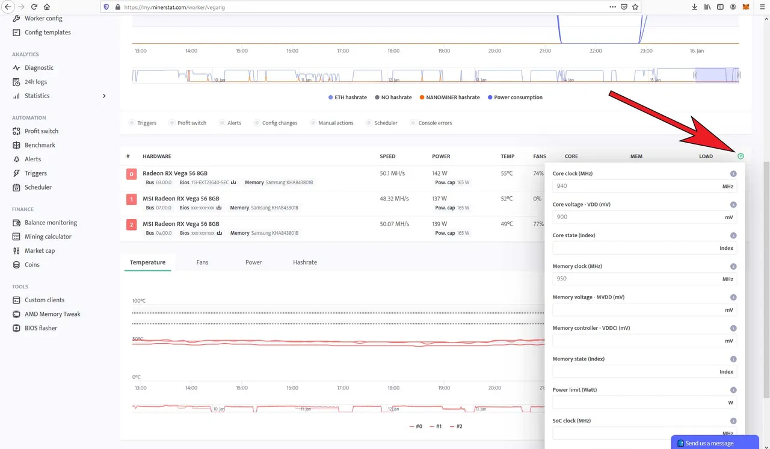Switch to Temperature chart tab
Image resolution: width=770 pixels, height=449 pixels.
pos(147,262)
